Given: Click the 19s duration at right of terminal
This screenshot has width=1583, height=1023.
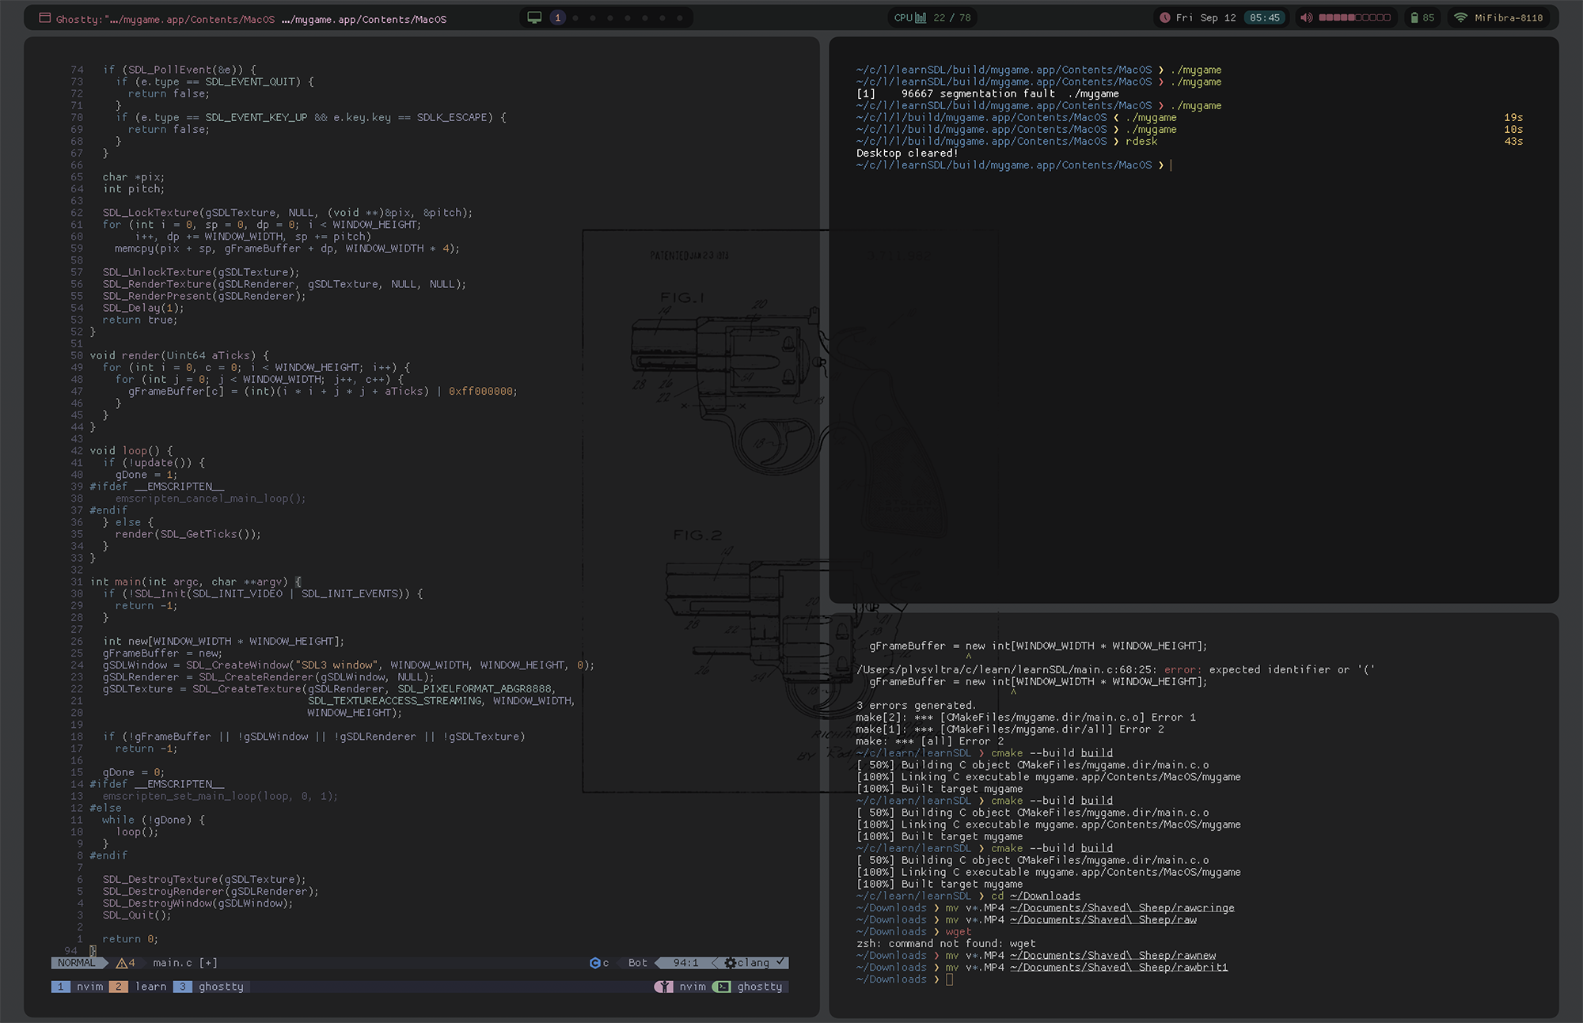Looking at the screenshot, I should click(x=1513, y=118).
